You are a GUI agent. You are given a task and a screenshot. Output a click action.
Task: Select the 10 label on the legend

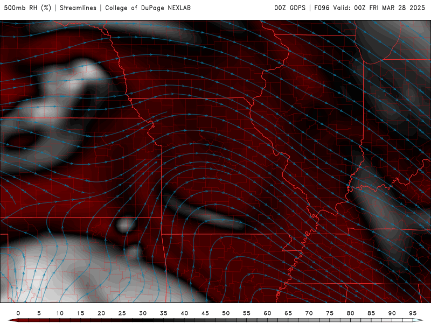(60, 313)
